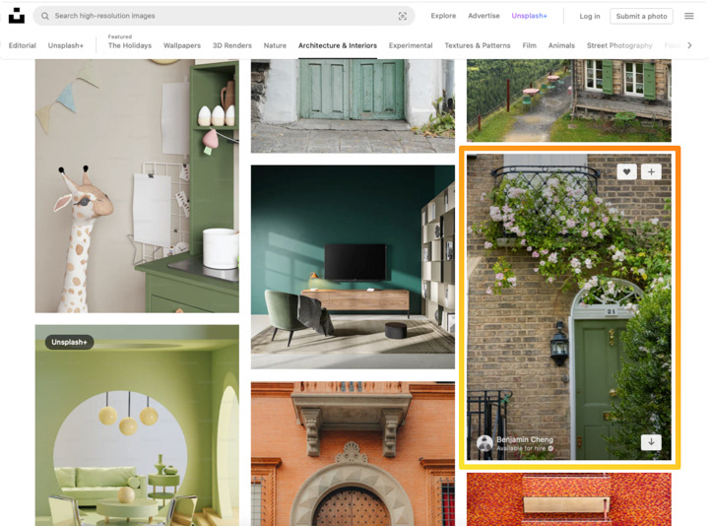
Task: Switch to the Unsplash+ category tab
Action: (x=66, y=45)
